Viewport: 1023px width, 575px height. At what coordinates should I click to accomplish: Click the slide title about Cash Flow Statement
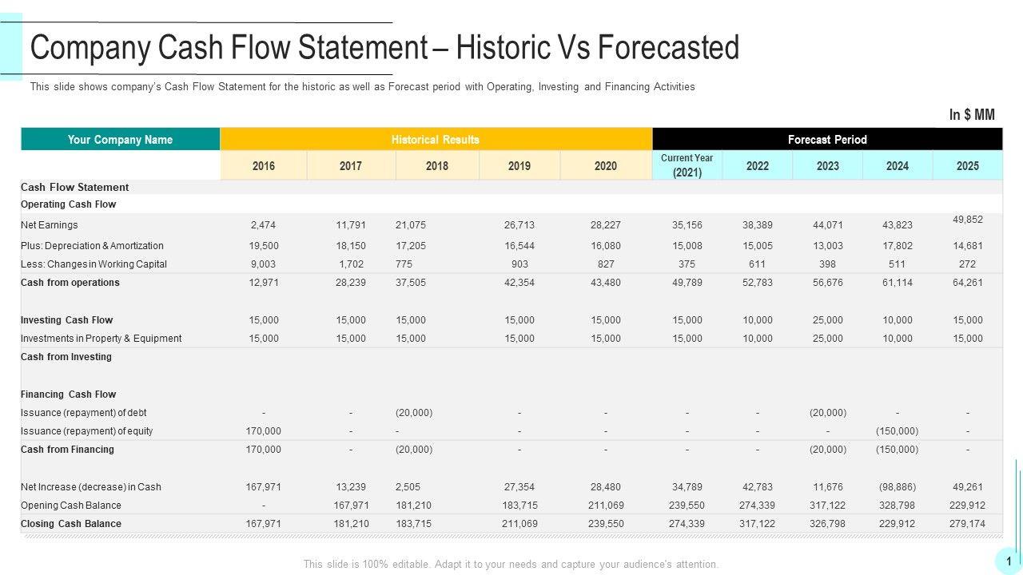384,49
